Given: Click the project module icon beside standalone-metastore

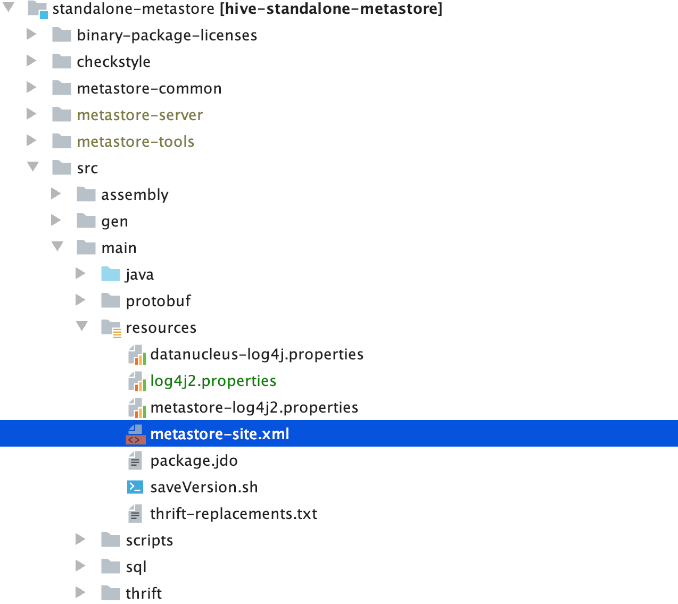Looking at the screenshot, I should [x=37, y=9].
